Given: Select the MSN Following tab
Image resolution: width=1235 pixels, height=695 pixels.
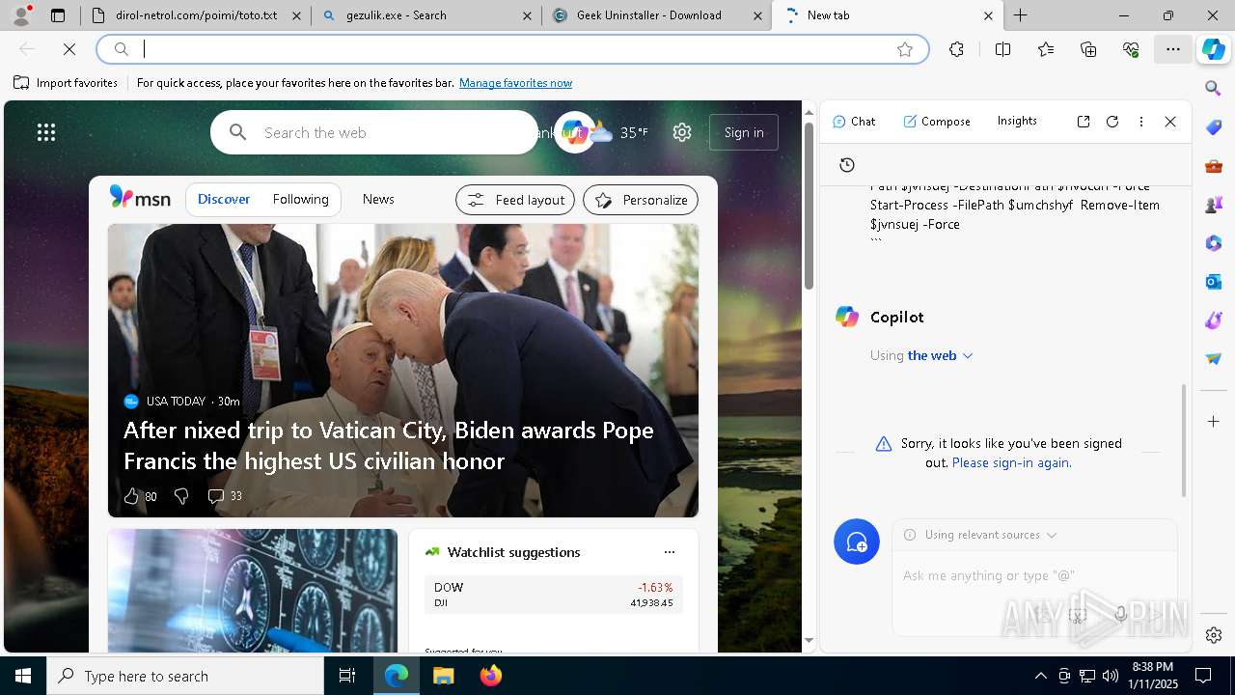Looking at the screenshot, I should coord(300,199).
